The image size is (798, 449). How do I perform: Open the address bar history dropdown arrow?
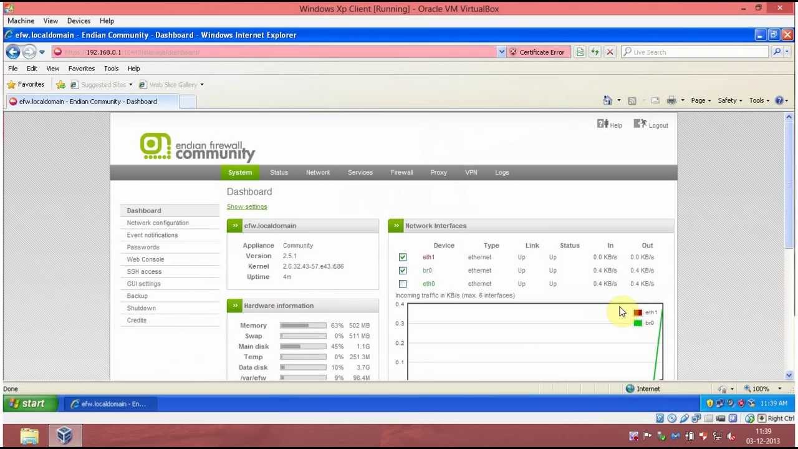[501, 52]
